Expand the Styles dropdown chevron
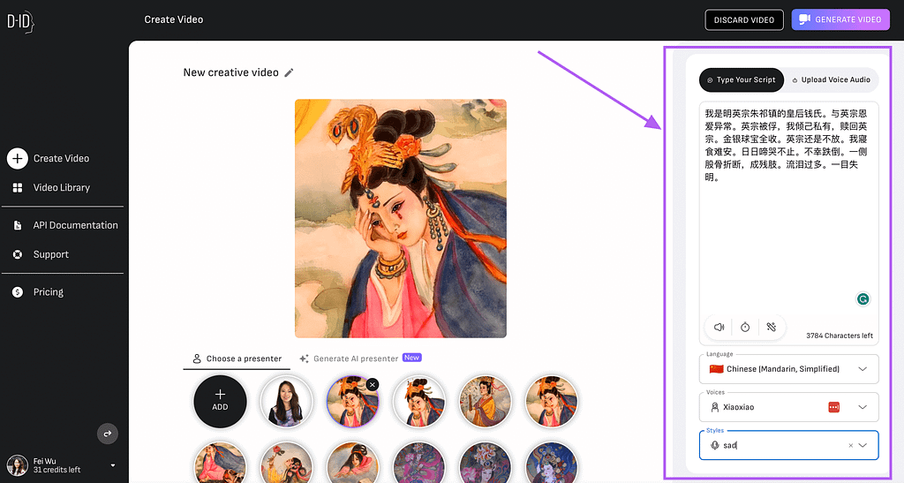Image resolution: width=904 pixels, height=483 pixels. coord(863,446)
